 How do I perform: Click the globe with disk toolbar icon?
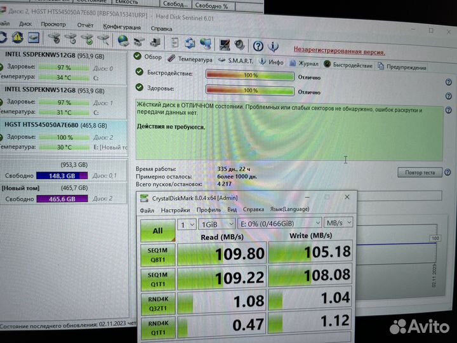coord(123,41)
